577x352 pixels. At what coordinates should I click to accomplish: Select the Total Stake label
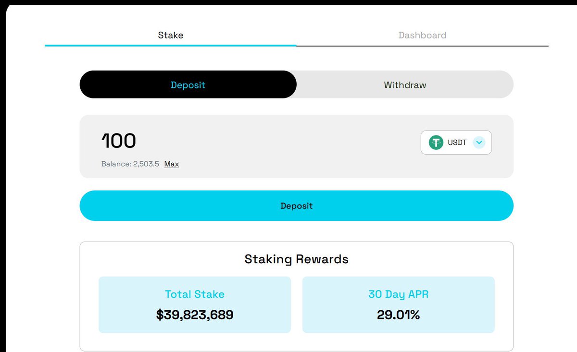coord(194,294)
